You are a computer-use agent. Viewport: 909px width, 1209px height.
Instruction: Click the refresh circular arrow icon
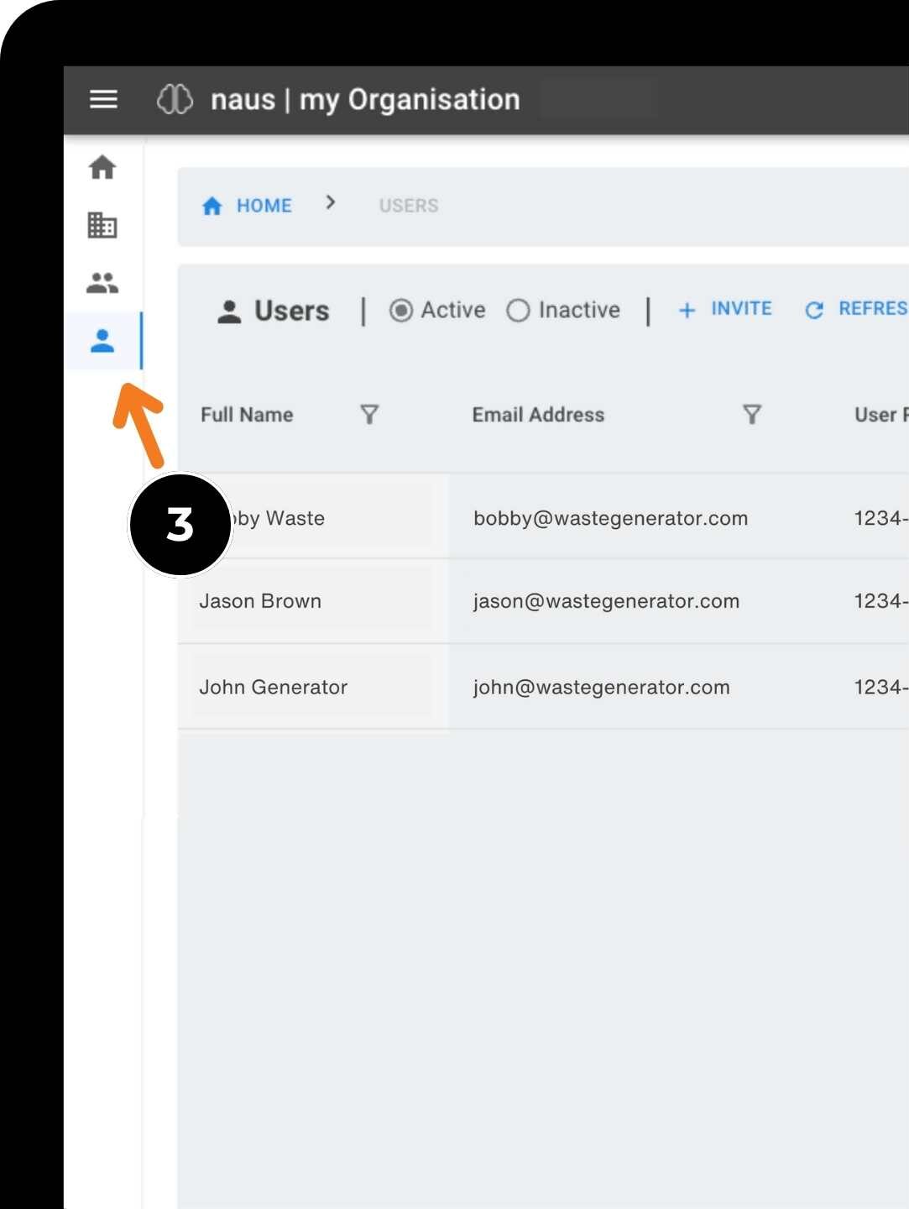[813, 311]
